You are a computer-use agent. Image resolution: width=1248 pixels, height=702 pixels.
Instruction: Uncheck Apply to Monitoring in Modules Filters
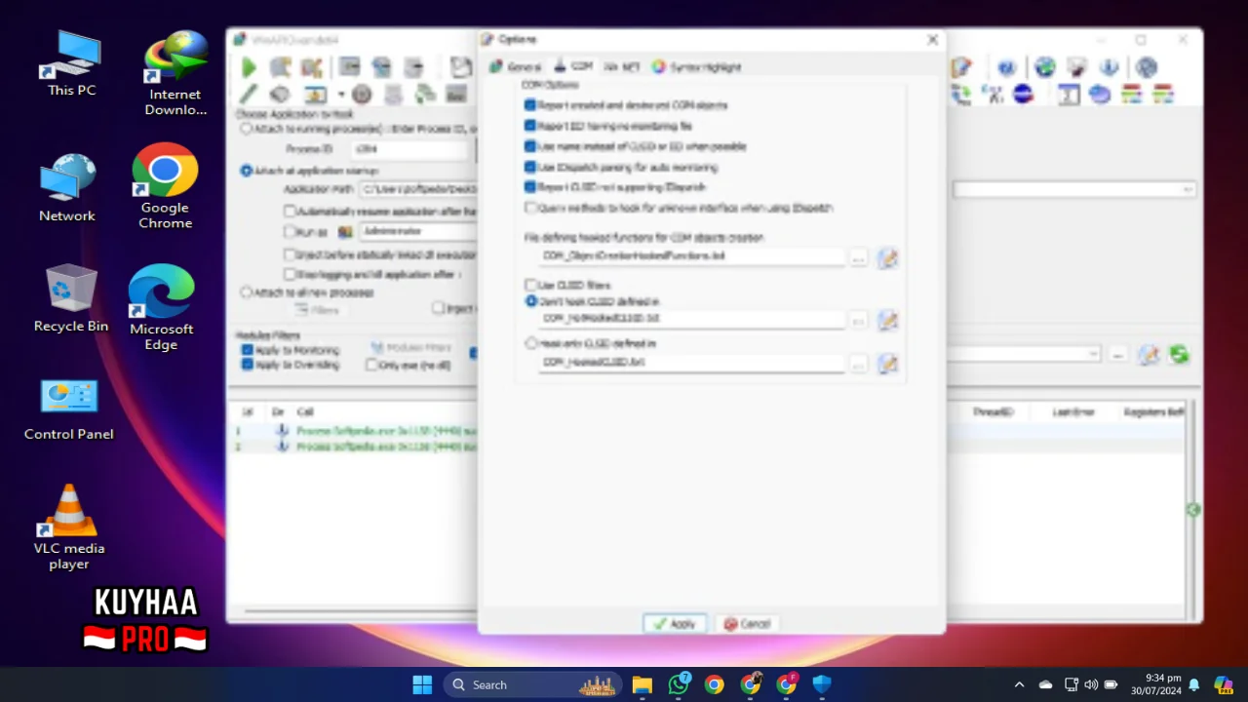click(247, 350)
